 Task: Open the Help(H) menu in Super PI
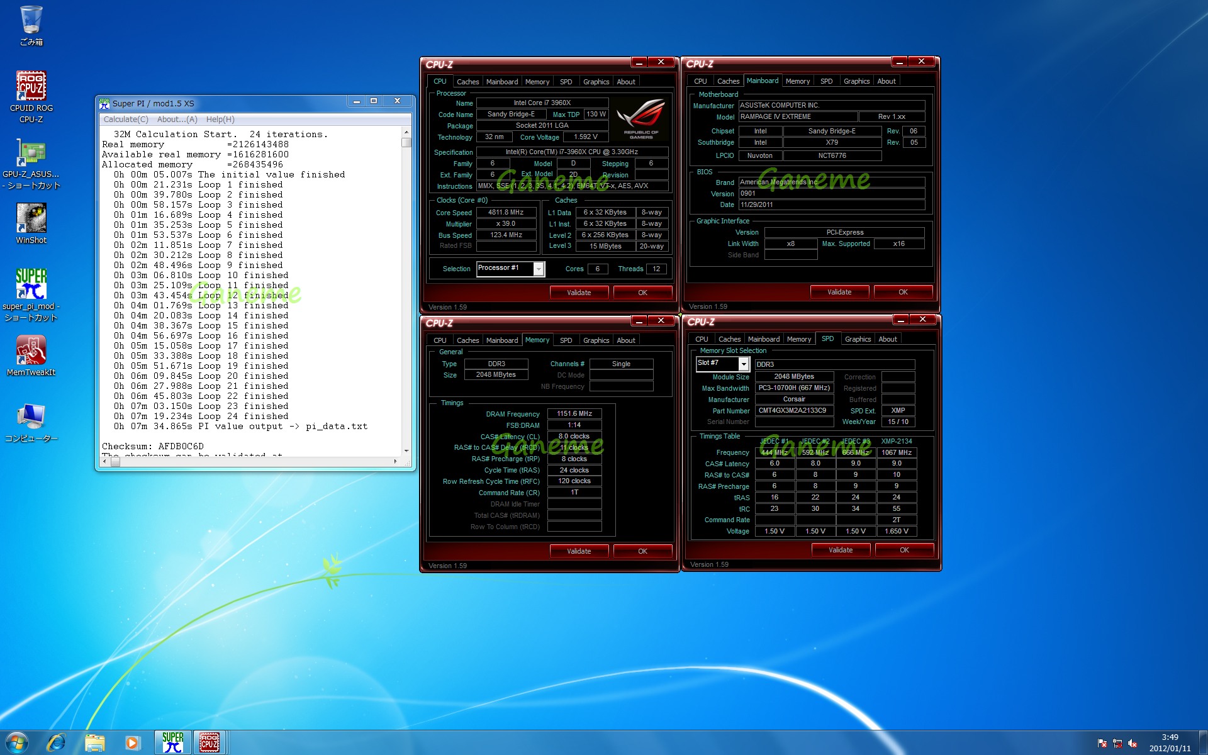tap(220, 120)
